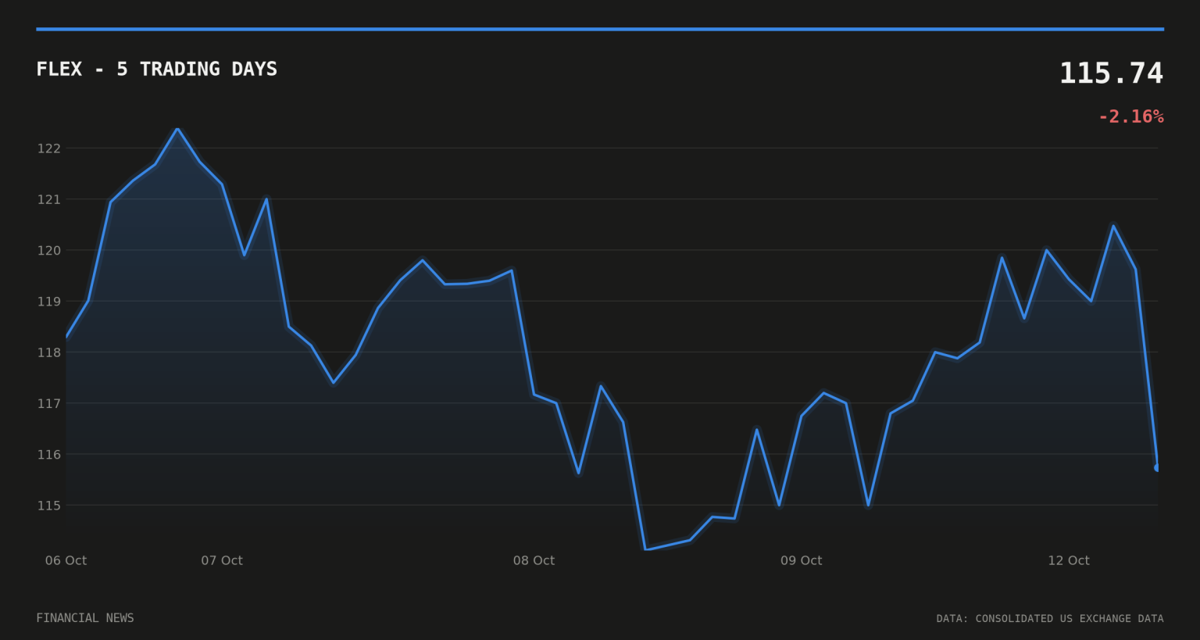Click the 122 y-axis label
This screenshot has width=1200, height=640.
tap(49, 148)
